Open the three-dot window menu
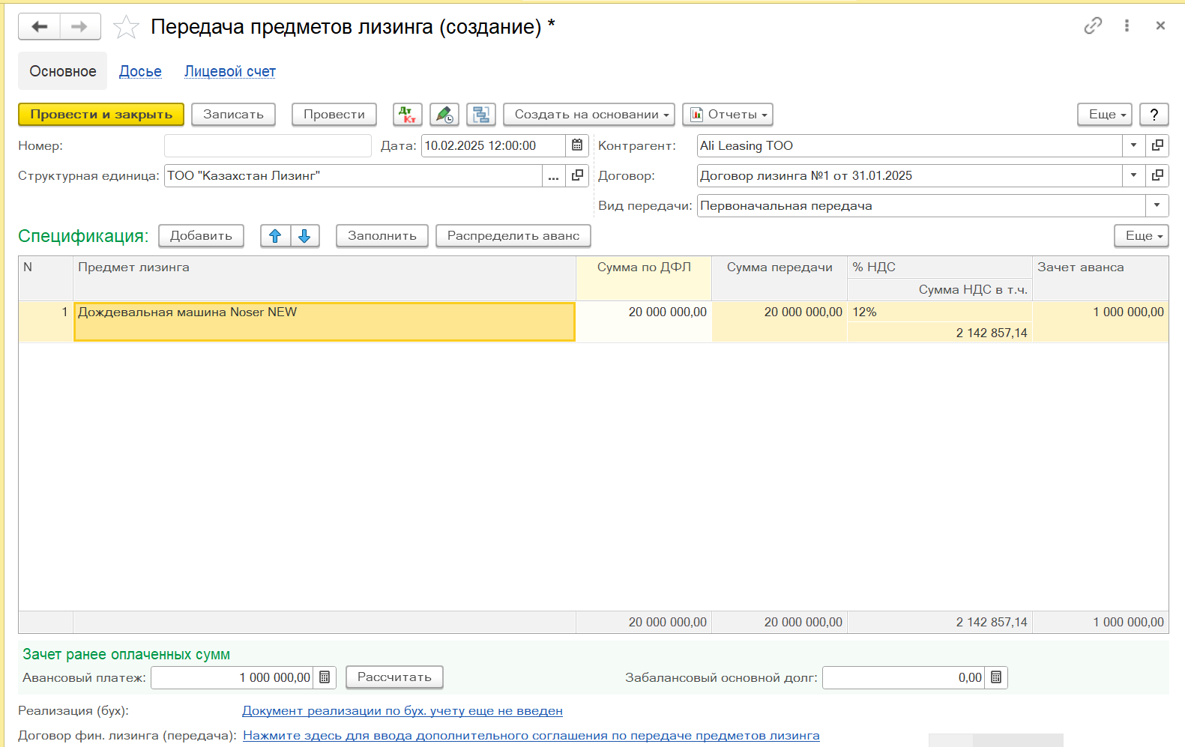 click(x=1127, y=26)
